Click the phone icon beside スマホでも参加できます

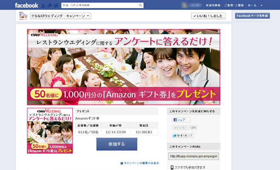click(x=172, y=167)
